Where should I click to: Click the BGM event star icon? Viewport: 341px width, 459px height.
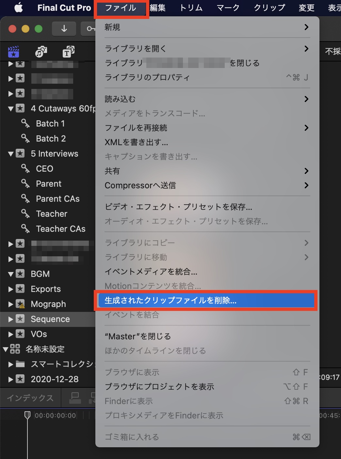point(20,274)
